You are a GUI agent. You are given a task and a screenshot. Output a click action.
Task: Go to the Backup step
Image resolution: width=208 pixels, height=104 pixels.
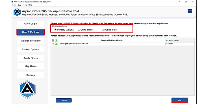point(31,75)
